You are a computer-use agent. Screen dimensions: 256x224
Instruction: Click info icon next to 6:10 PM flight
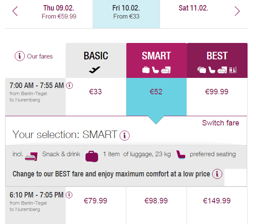tap(69, 195)
